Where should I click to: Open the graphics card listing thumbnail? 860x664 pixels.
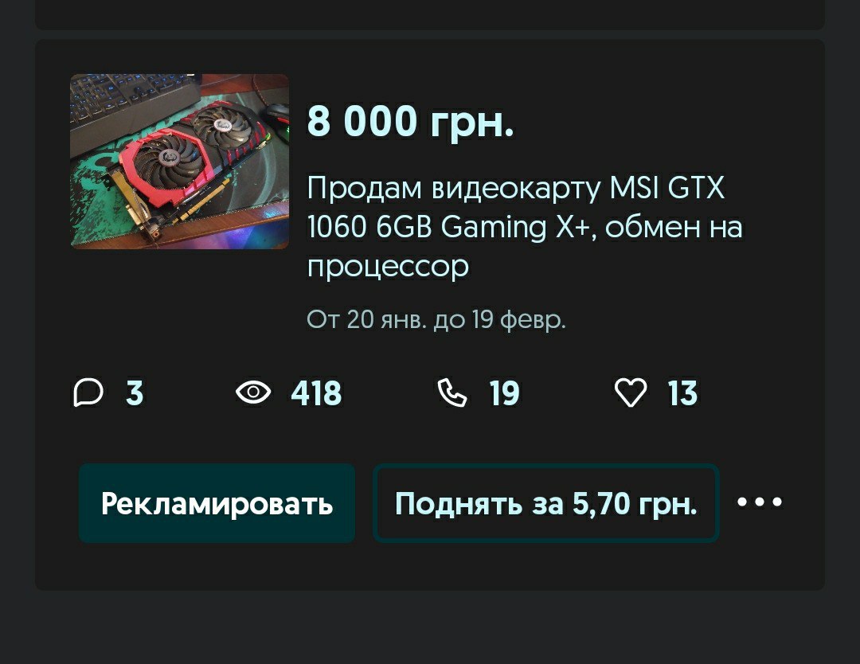click(x=179, y=162)
